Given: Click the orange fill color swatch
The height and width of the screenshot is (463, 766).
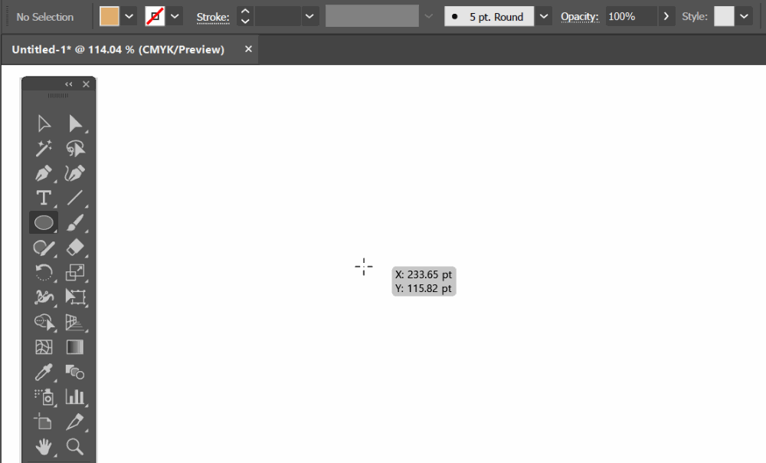Looking at the screenshot, I should pyautogui.click(x=110, y=17).
